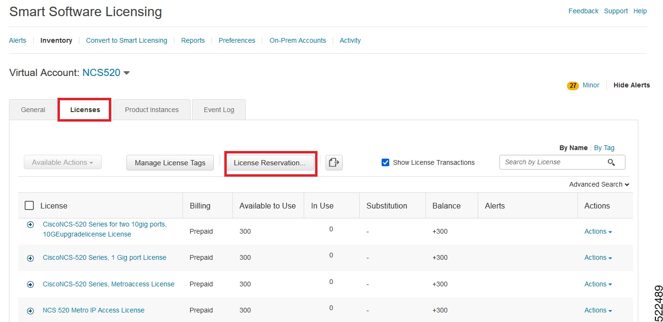Click the Minor alerts link
Image resolution: width=663 pixels, height=322 pixels.
click(591, 85)
